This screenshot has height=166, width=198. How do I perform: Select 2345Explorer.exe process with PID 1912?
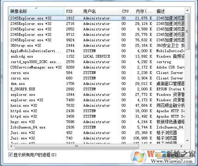point(96,18)
